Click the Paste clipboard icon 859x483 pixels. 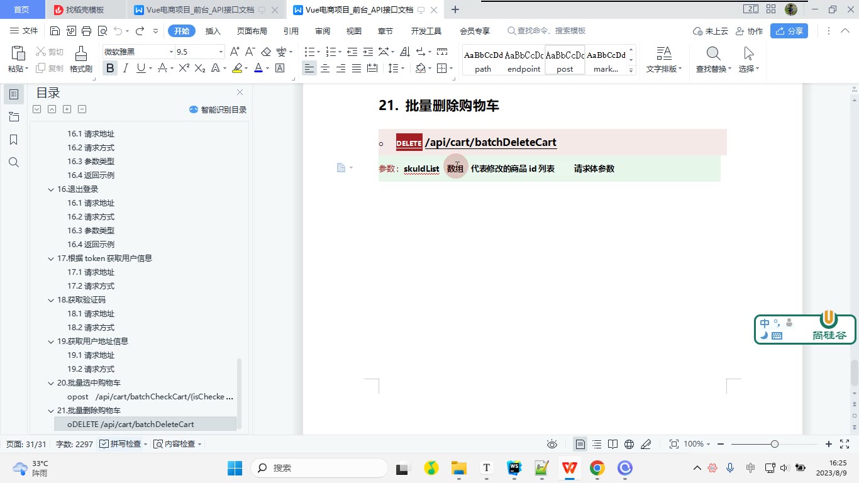click(18, 53)
